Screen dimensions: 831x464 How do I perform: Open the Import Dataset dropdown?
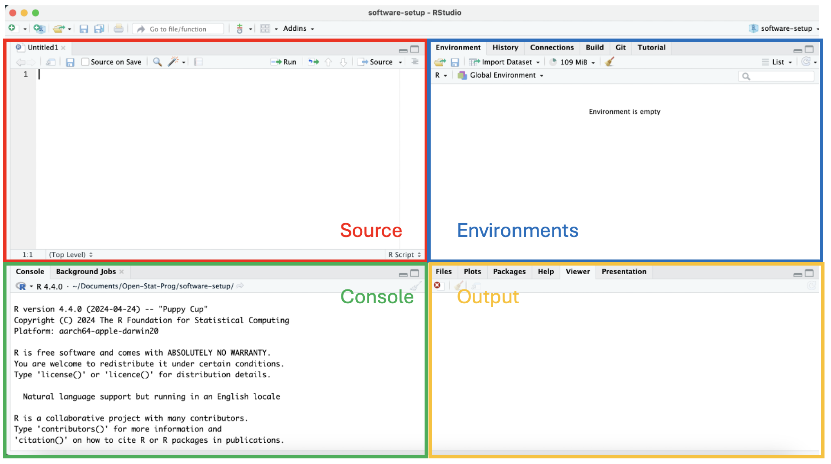tap(504, 62)
